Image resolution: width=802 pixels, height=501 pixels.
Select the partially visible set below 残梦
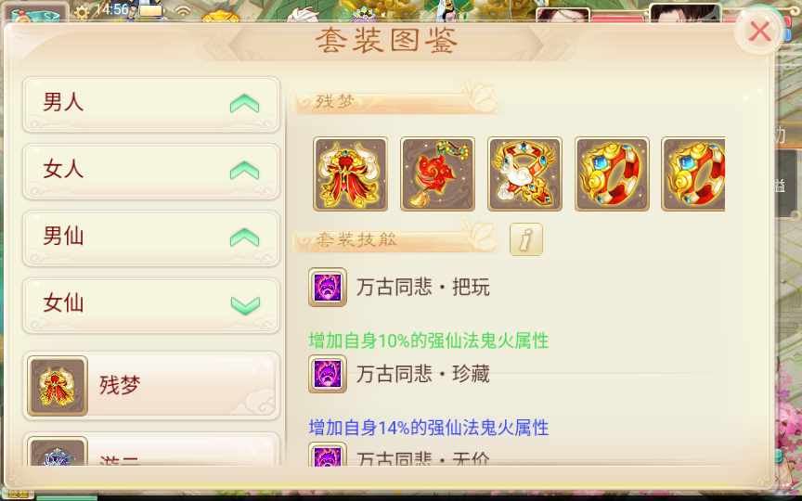click(151, 450)
